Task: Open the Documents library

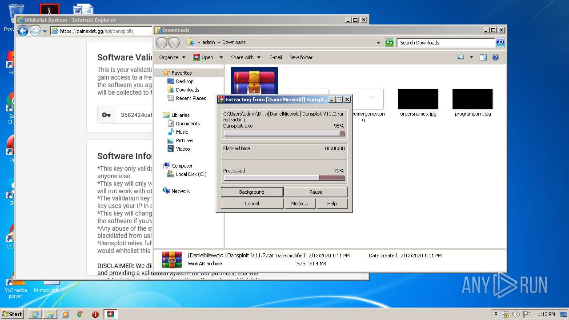Action: click(x=188, y=124)
